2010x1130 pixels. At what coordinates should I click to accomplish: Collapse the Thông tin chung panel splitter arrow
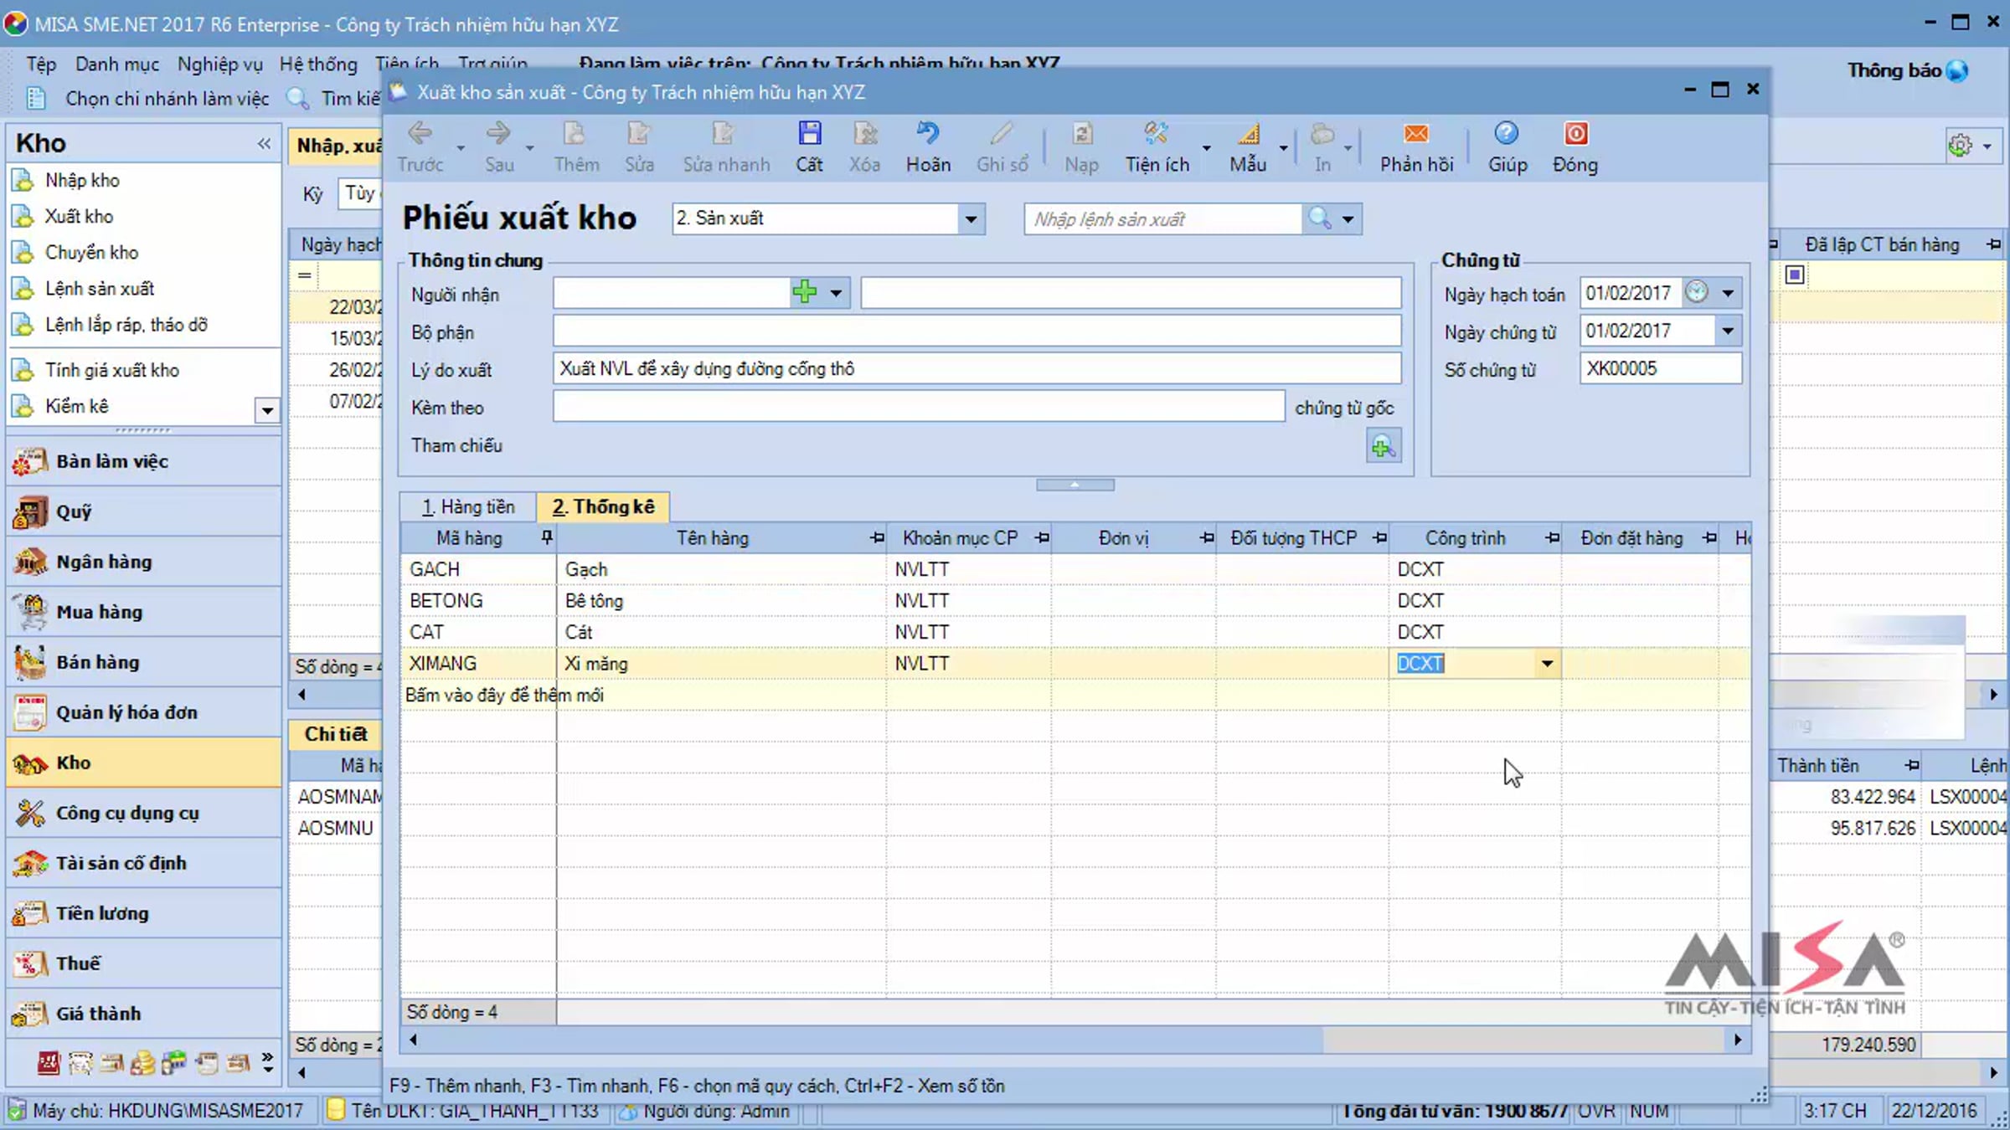point(1075,485)
